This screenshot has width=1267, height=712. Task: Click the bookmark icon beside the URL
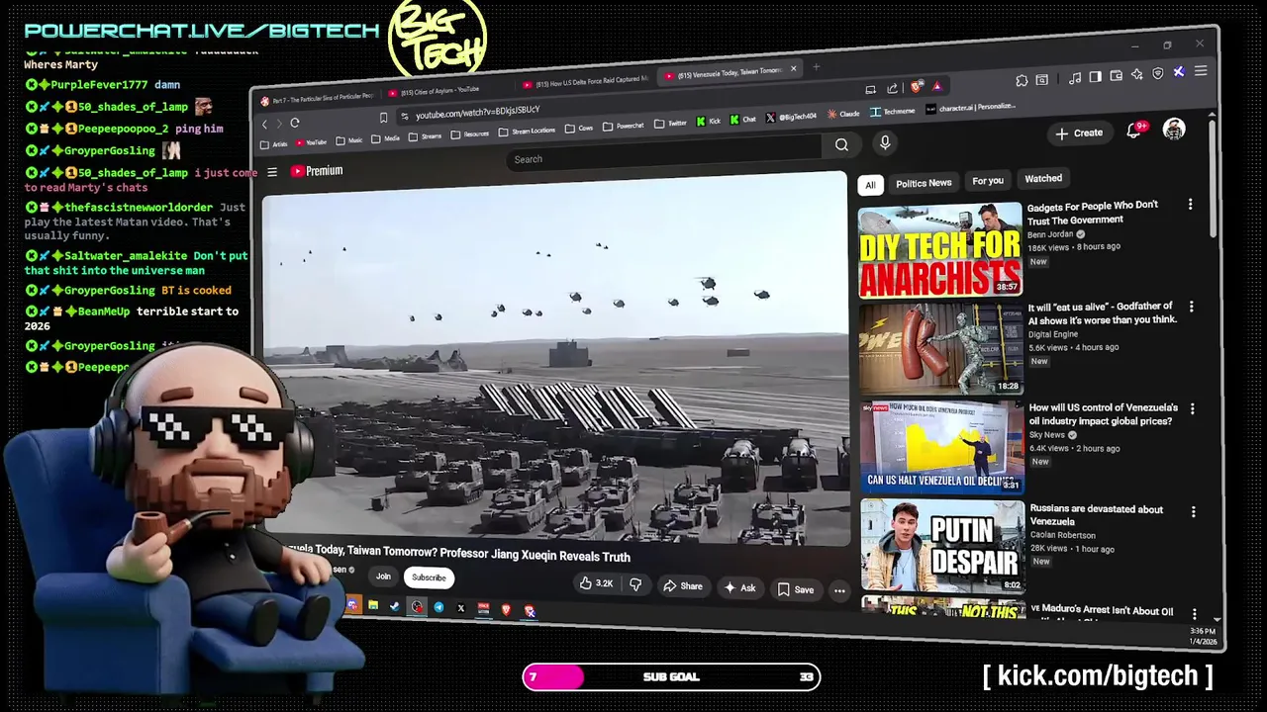point(383,119)
